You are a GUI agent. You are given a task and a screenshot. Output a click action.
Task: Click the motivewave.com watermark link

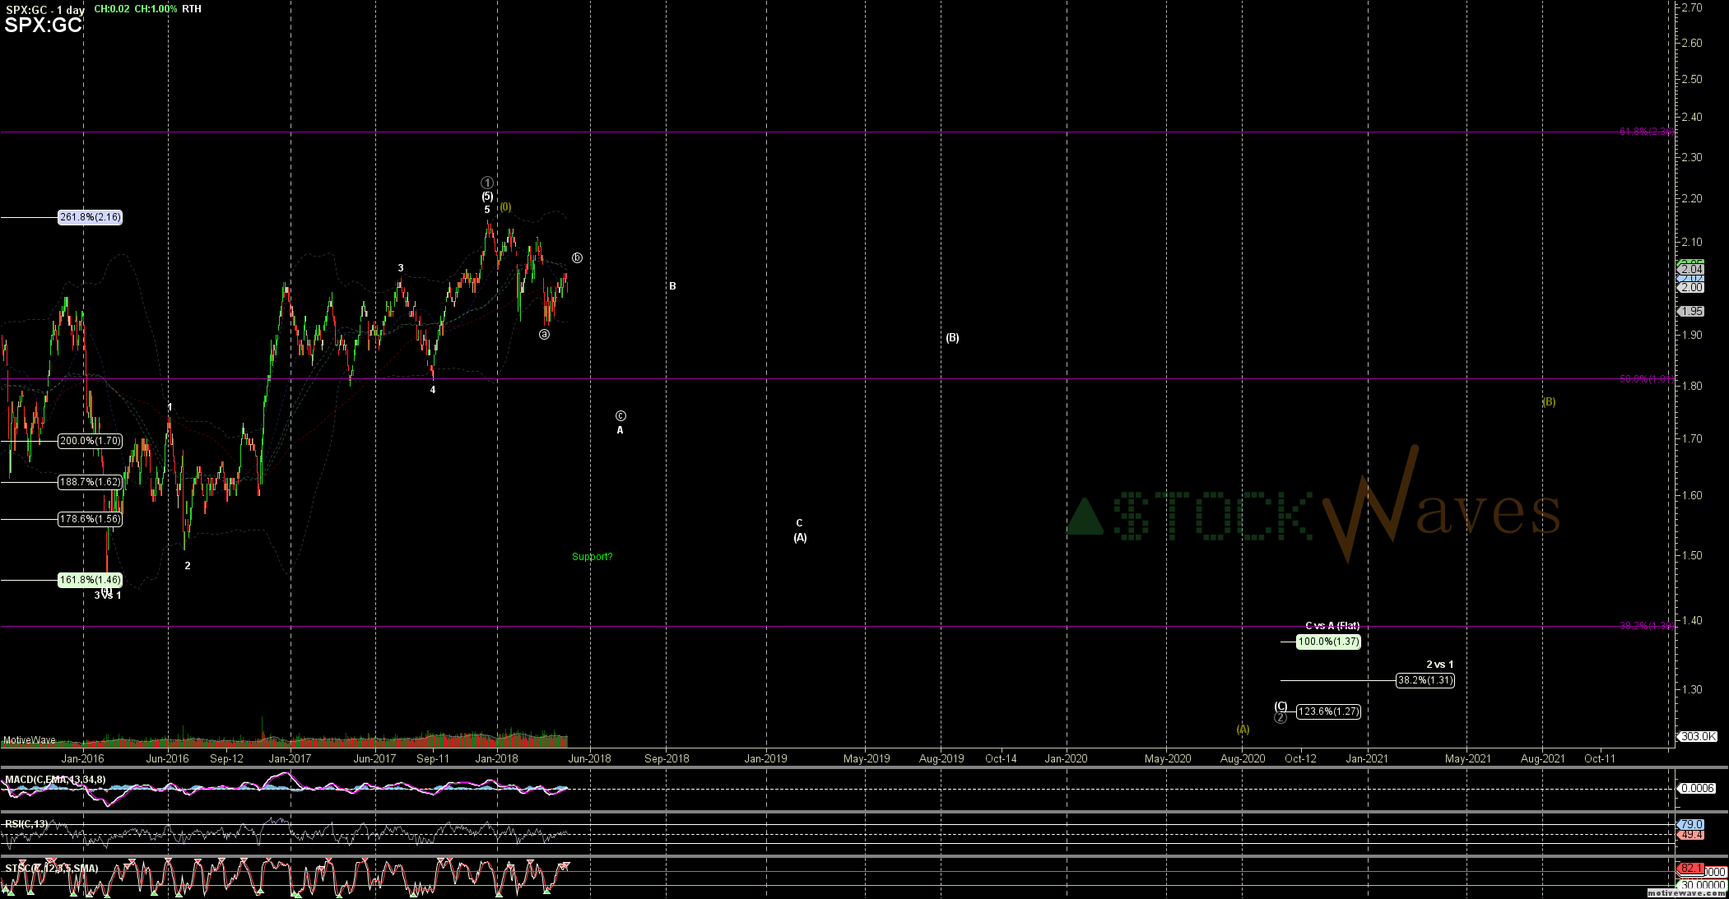point(1685,893)
